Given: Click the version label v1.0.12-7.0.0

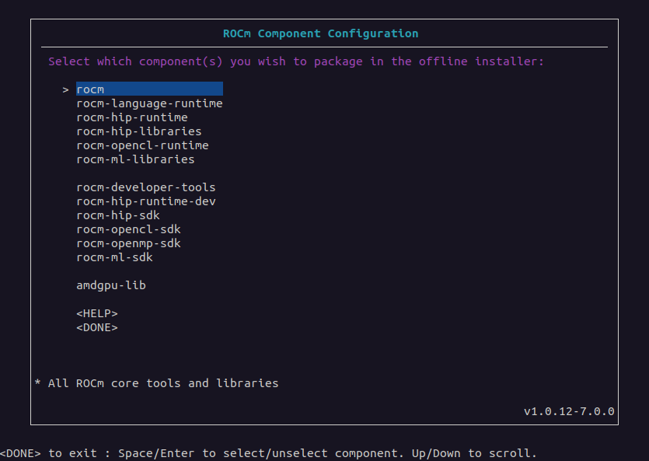Looking at the screenshot, I should [x=569, y=411].
